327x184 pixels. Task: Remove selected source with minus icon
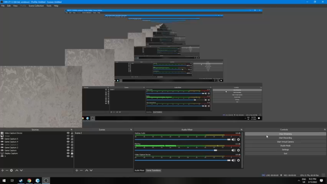pyautogui.click(x=7, y=171)
